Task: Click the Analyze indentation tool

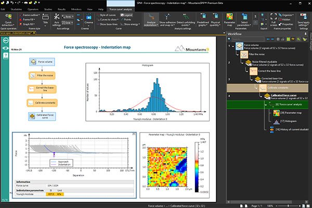Action: click(151, 20)
